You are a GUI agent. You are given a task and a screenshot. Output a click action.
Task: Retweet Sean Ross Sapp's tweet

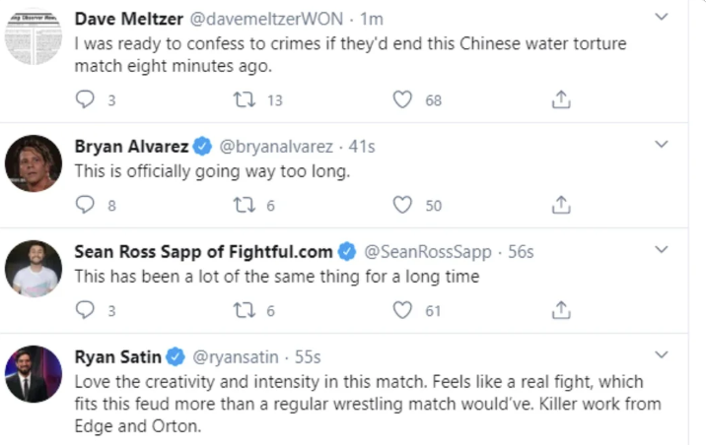tap(243, 310)
